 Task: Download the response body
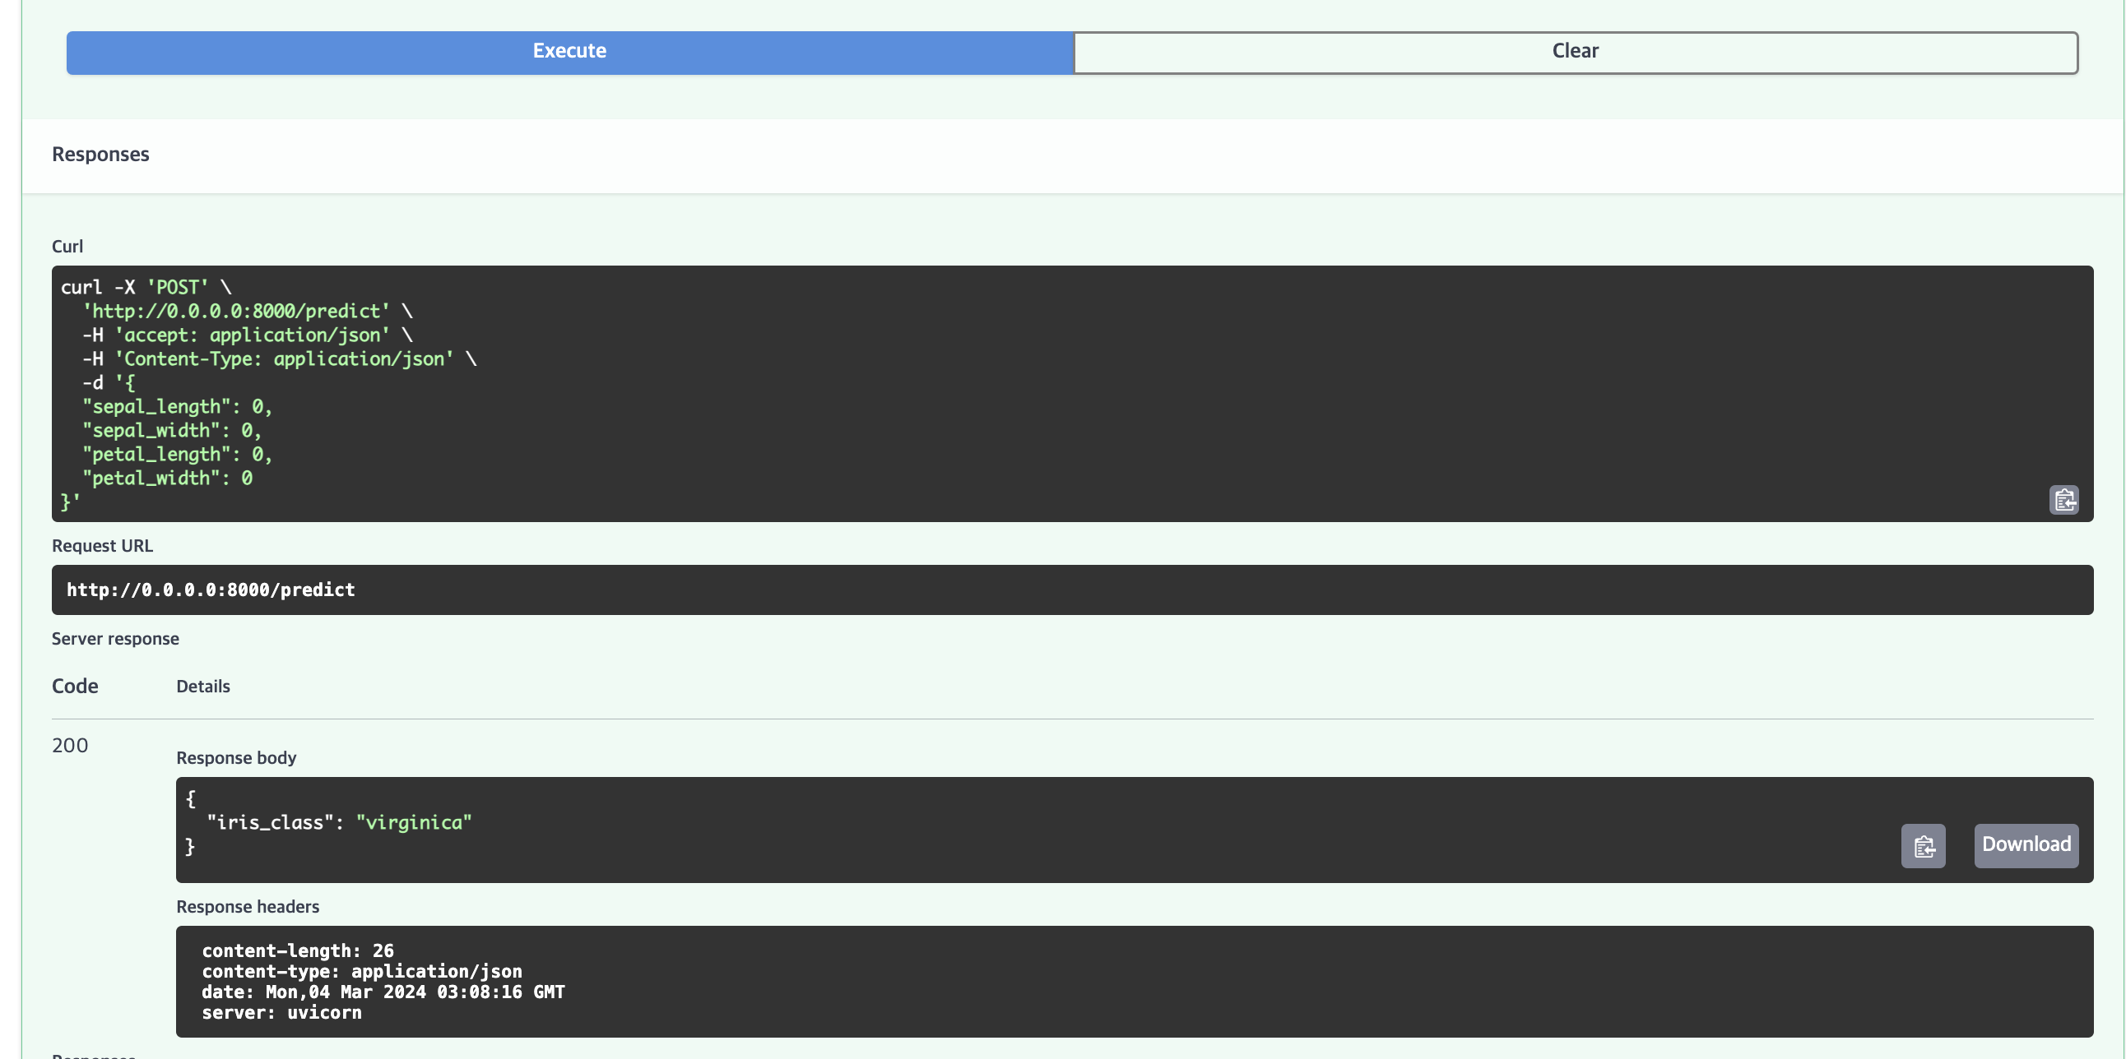tap(2026, 844)
